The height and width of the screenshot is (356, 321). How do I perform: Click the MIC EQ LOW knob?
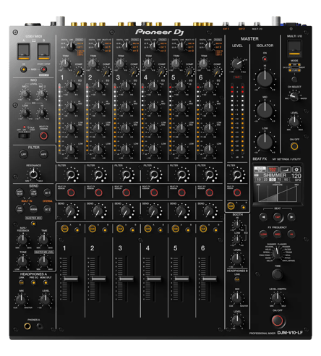coord(25,113)
